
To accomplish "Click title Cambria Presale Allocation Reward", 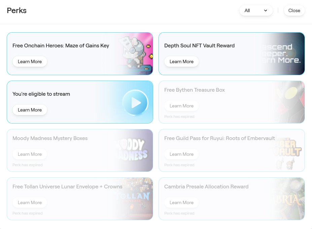I will (206, 187).
